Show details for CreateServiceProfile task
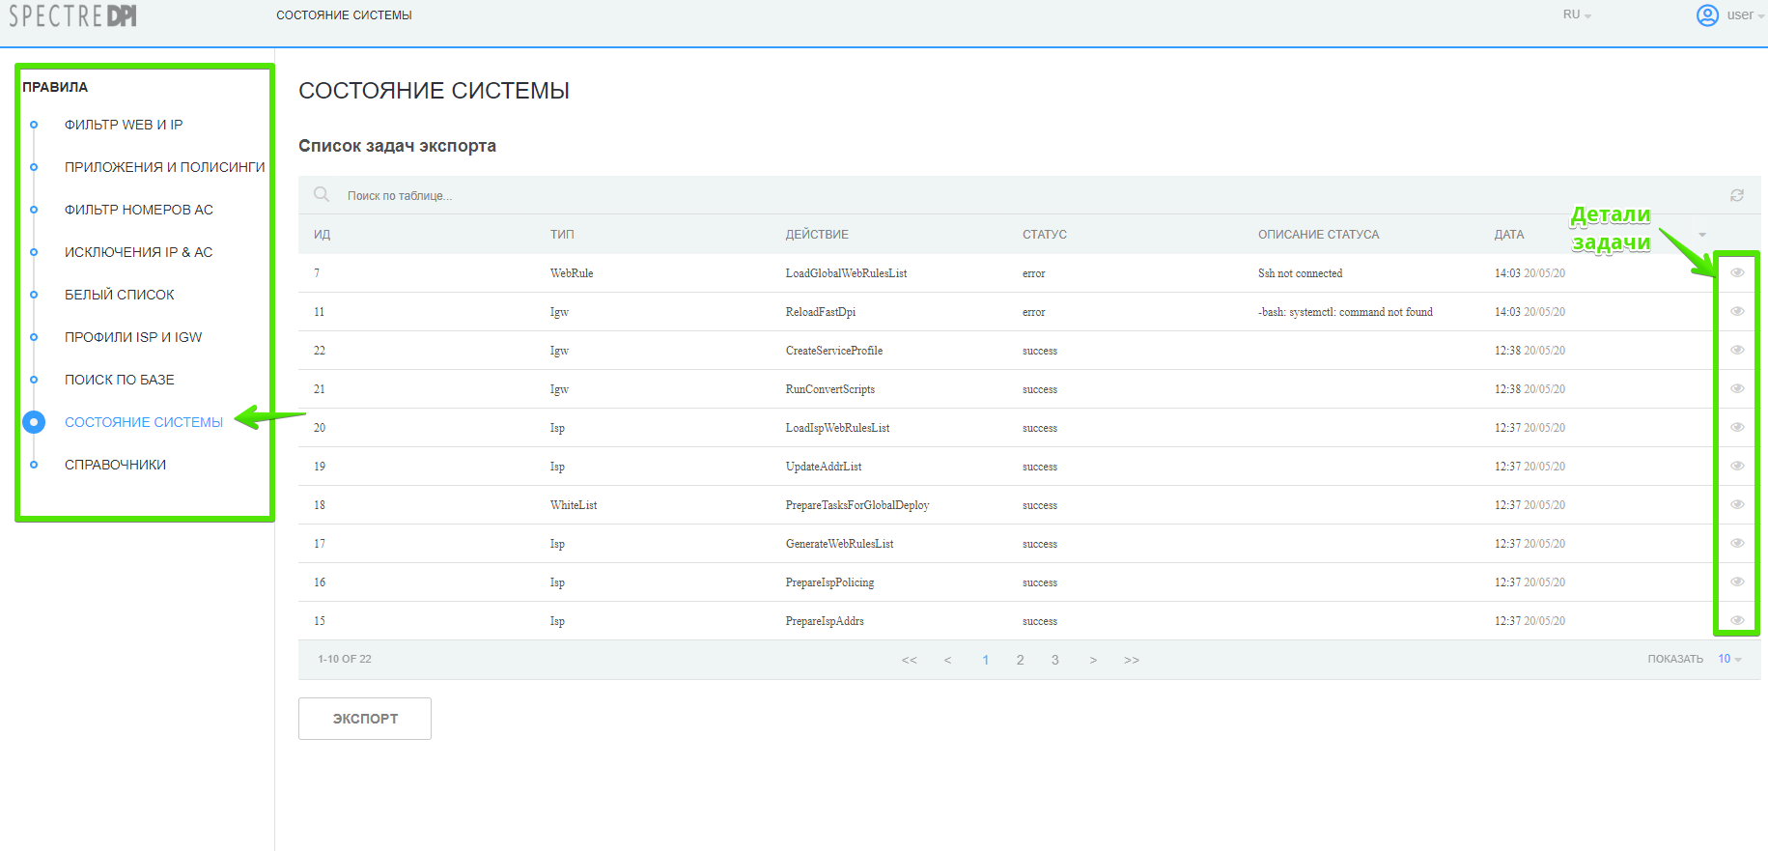Screen dimensions: 1768x851 point(1736,350)
